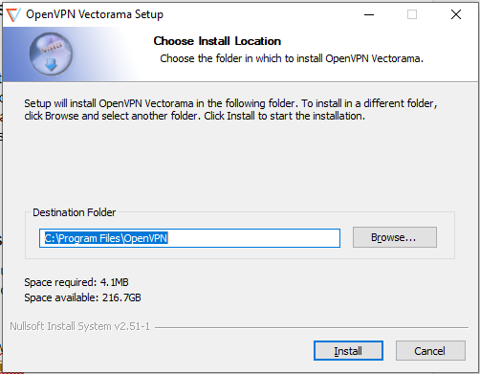Click the "Choose the folder in which" subtitle
480x374 pixels.
point(292,58)
